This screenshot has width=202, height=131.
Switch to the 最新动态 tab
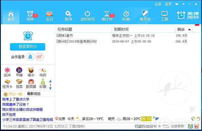coord(34,94)
